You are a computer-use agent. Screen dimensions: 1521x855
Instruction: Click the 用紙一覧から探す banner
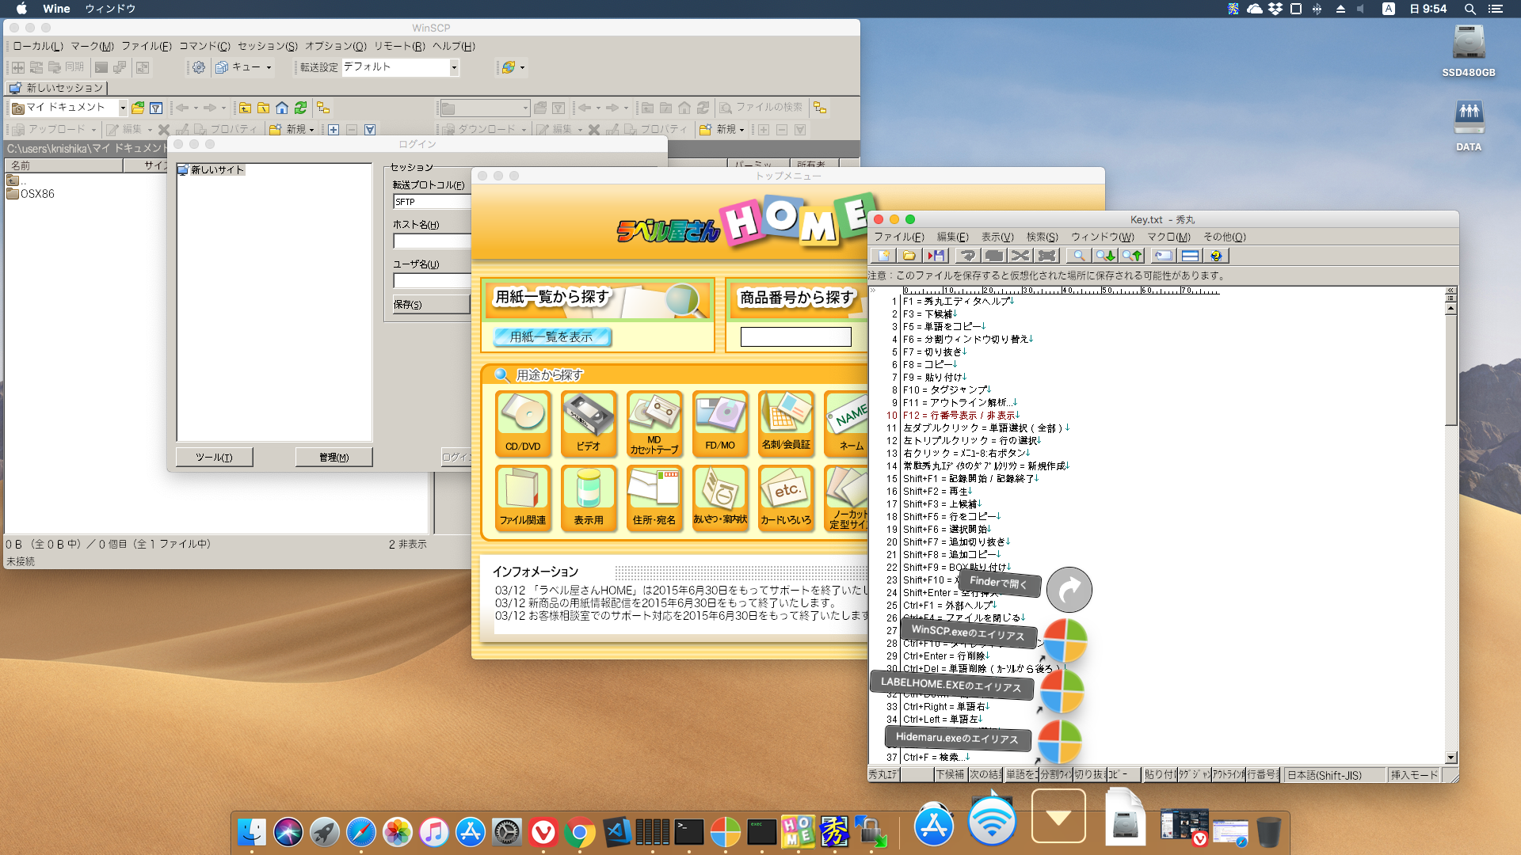pos(597,301)
